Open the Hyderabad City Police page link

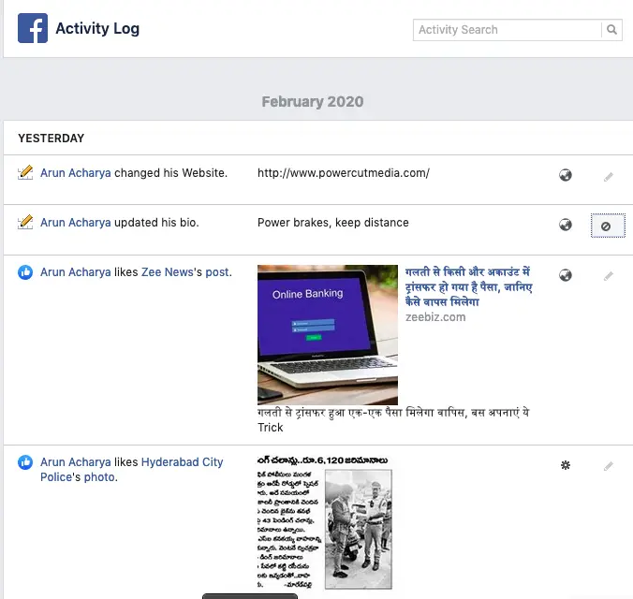point(132,470)
